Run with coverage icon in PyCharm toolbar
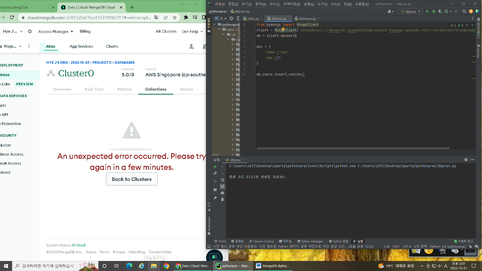This screenshot has height=271, width=482. (440, 11)
